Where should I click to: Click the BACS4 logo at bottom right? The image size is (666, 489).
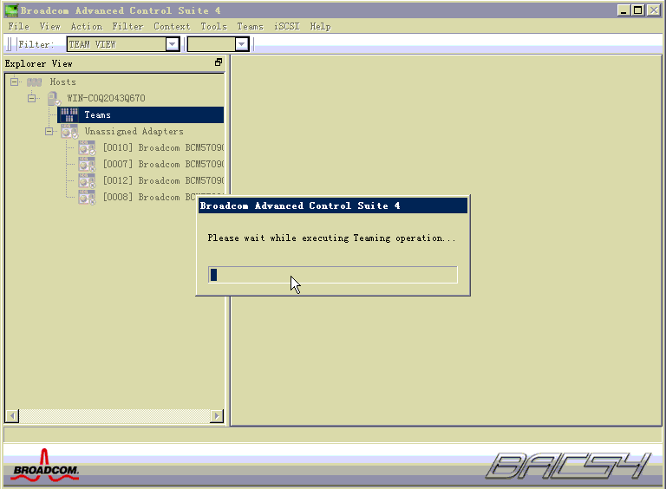click(568, 466)
